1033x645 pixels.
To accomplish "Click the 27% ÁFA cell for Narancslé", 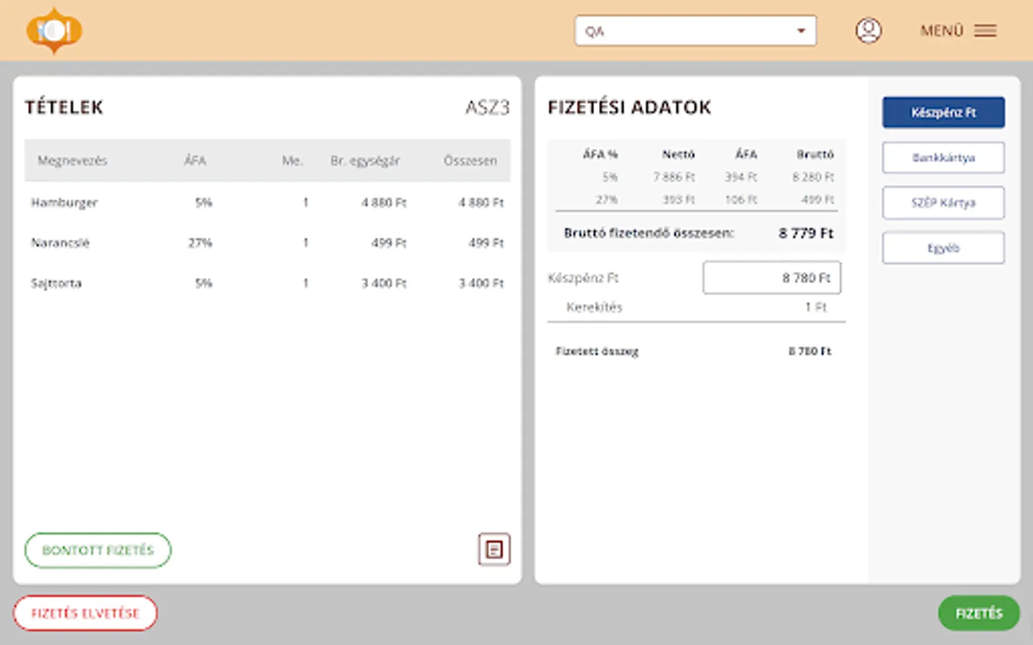I will (x=200, y=243).
